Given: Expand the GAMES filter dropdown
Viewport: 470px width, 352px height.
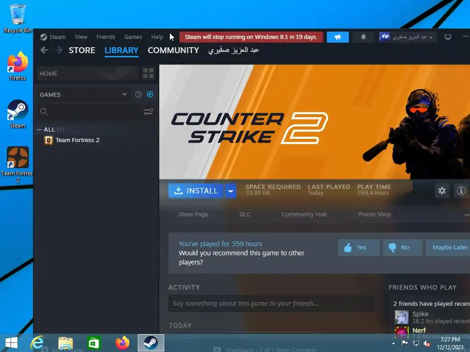Looking at the screenshot, I should (x=84, y=94).
